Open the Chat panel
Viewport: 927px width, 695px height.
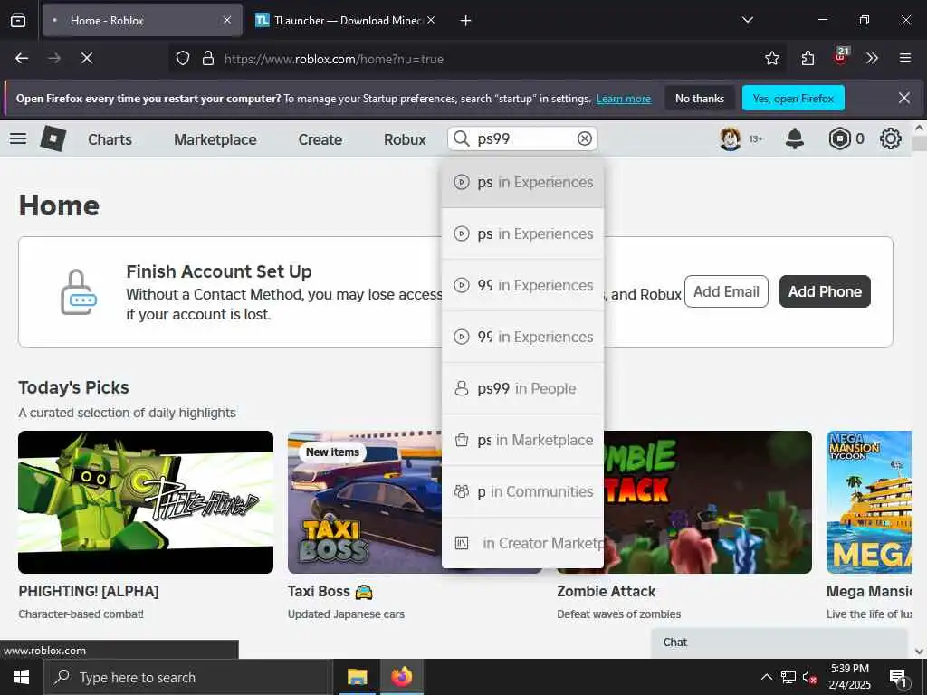point(779,643)
